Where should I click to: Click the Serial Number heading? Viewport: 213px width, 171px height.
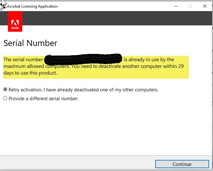click(x=30, y=43)
